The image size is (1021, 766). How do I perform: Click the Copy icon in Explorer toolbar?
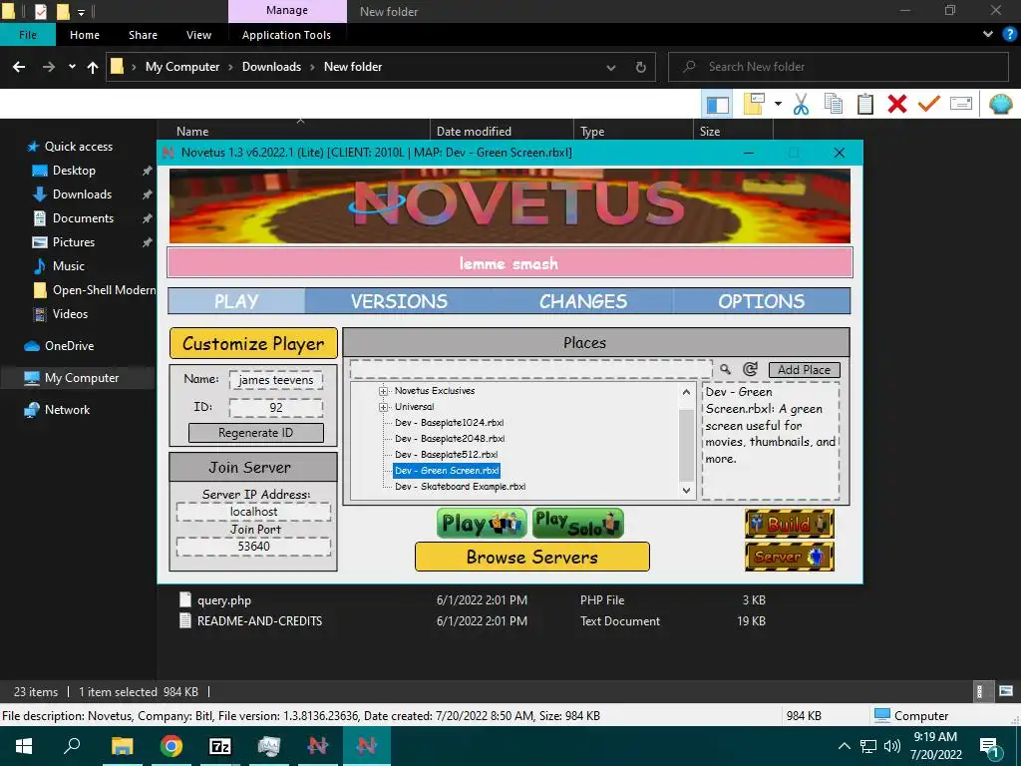tap(833, 104)
